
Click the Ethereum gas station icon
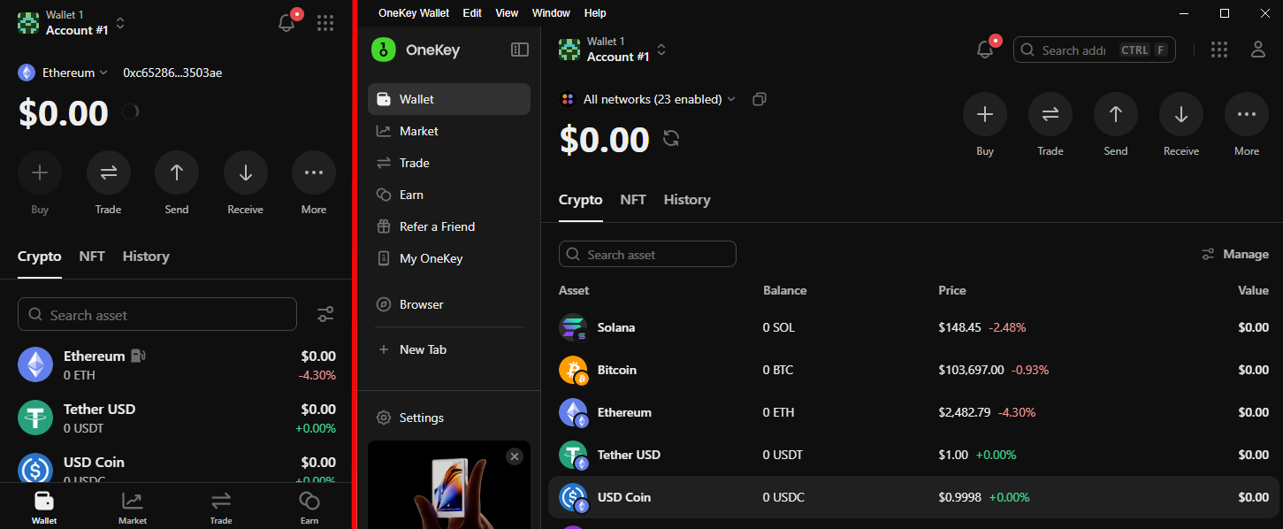[x=138, y=356]
